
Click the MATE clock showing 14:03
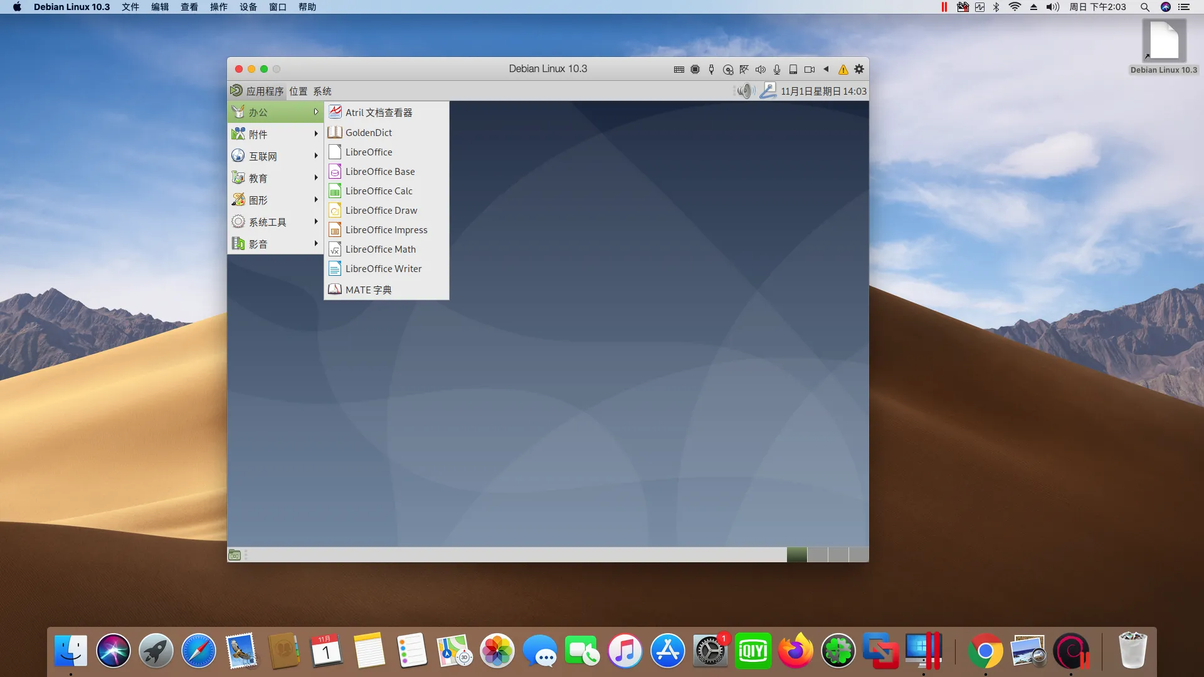click(x=823, y=92)
